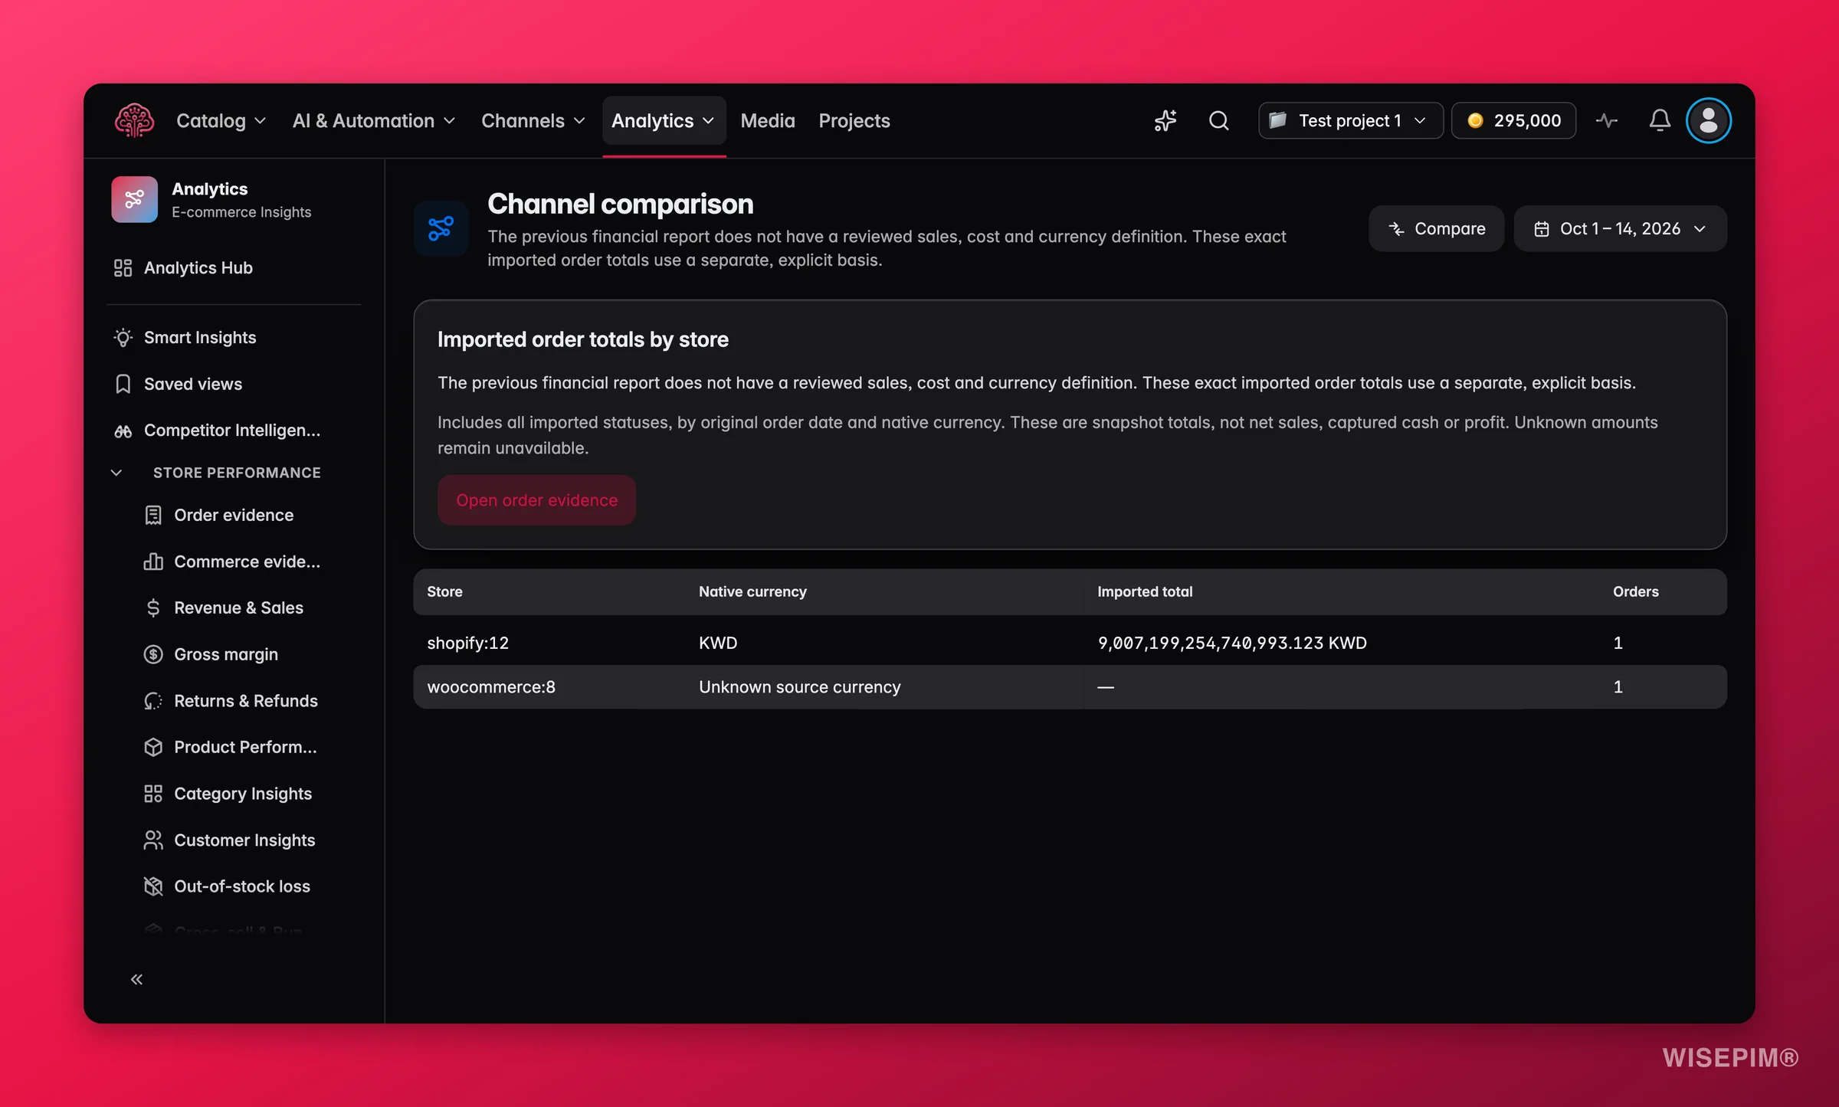Collapse sidebar with double chevron icon

pyautogui.click(x=136, y=979)
